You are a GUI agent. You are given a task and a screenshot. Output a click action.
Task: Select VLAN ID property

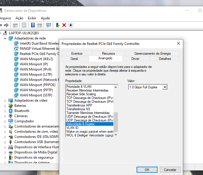tap(90, 128)
